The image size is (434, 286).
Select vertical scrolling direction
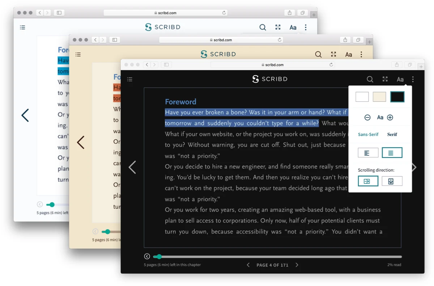coord(392,181)
